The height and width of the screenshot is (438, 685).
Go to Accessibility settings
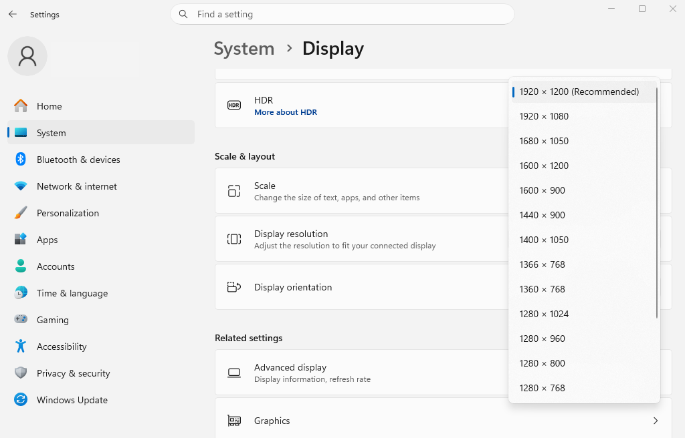(x=101, y=347)
